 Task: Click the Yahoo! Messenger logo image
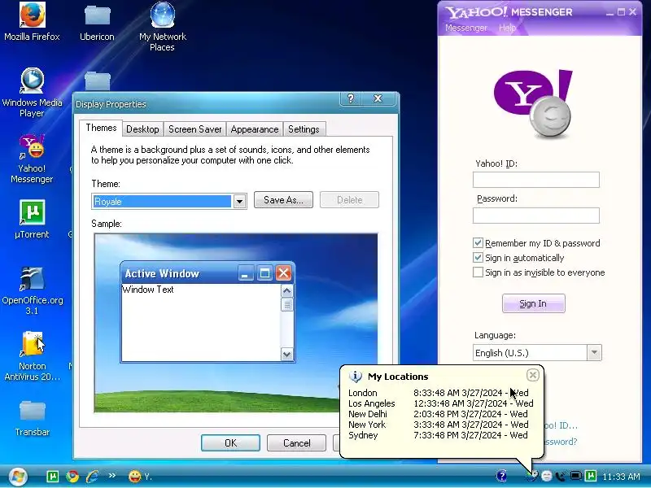click(x=534, y=104)
